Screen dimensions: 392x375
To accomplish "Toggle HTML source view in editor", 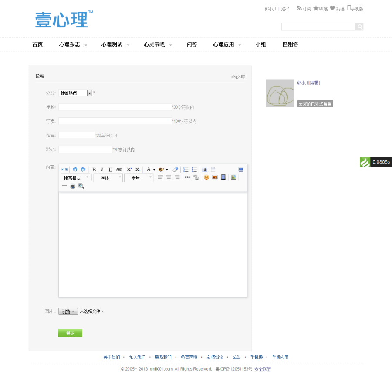I will point(64,169).
